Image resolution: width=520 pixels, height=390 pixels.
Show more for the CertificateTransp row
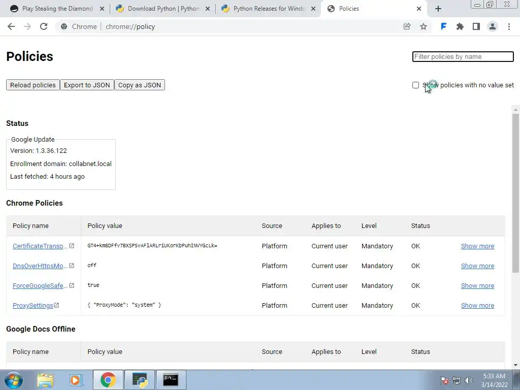(x=477, y=246)
